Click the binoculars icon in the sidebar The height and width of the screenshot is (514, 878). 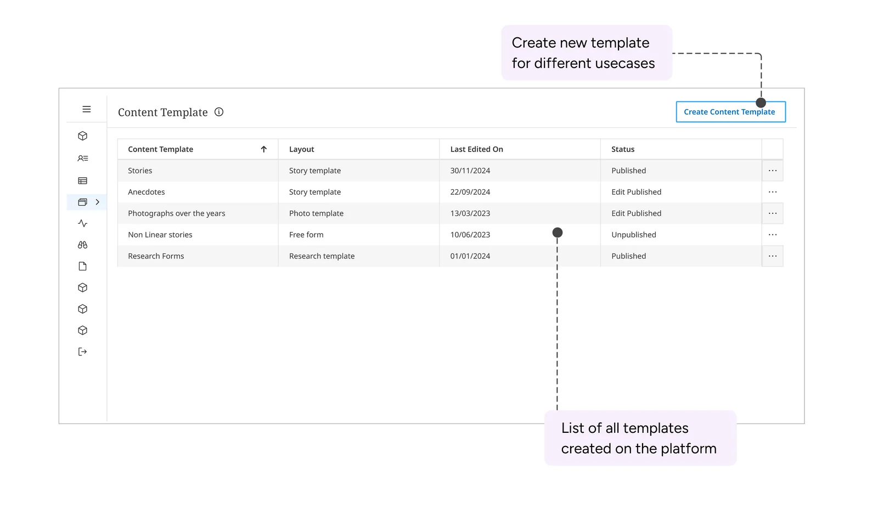point(83,245)
